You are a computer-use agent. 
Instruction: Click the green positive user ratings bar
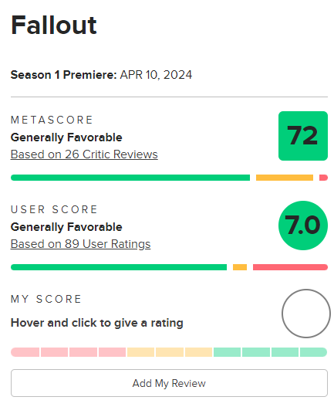click(x=119, y=267)
